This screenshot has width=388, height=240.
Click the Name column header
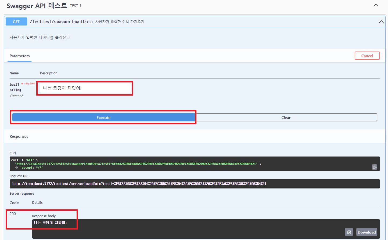click(x=14, y=73)
